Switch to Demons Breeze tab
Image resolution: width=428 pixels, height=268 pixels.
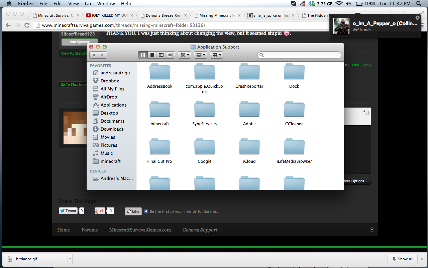(164, 15)
